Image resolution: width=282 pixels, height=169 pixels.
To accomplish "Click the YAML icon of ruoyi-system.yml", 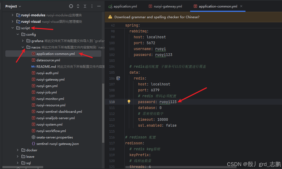I will coord(34,124).
